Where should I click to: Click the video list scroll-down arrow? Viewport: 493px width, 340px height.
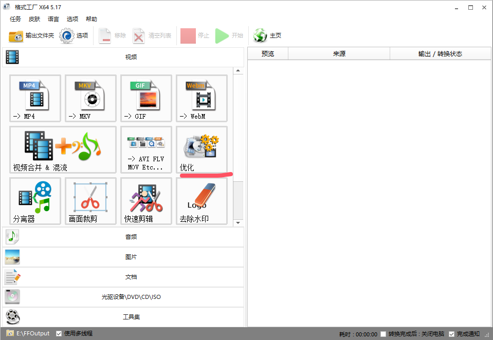pos(238,223)
